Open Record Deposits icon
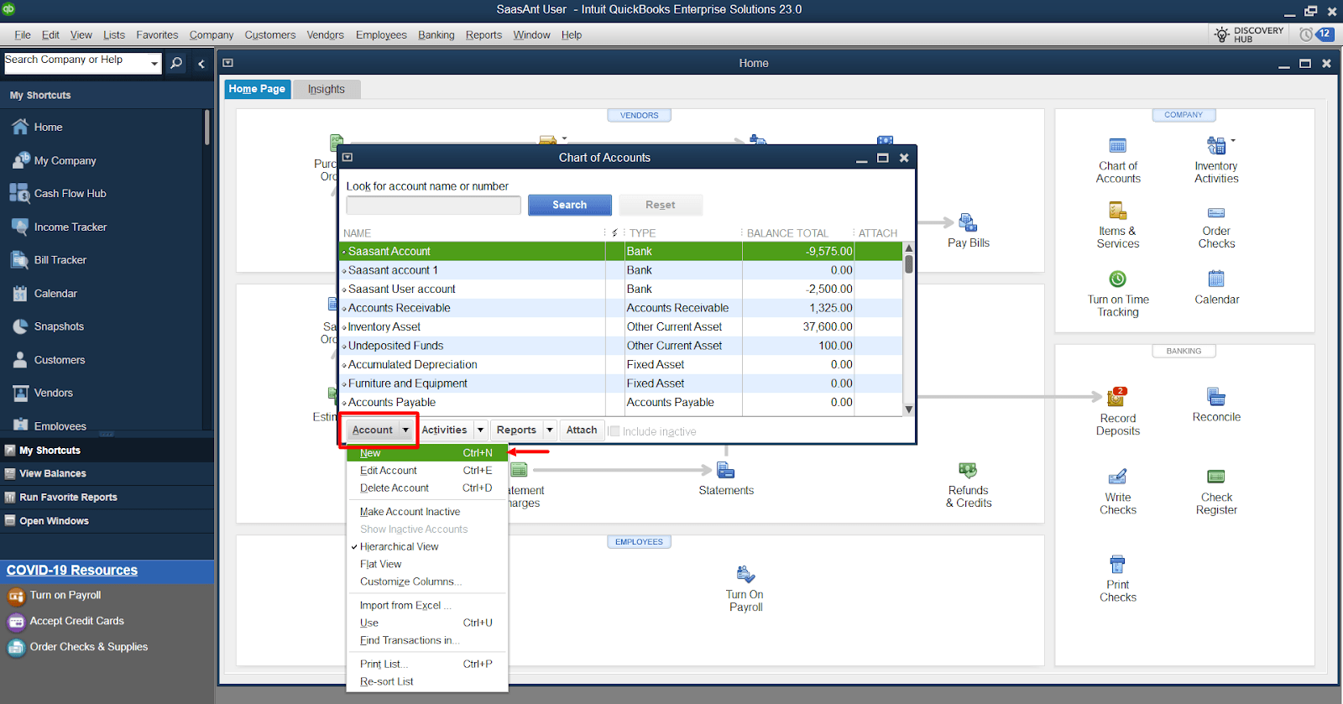This screenshot has width=1343, height=704. (x=1117, y=397)
